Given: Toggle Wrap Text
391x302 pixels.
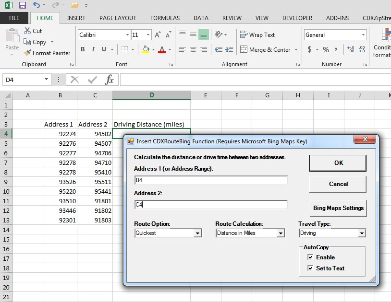Looking at the screenshot, I should [257, 35].
